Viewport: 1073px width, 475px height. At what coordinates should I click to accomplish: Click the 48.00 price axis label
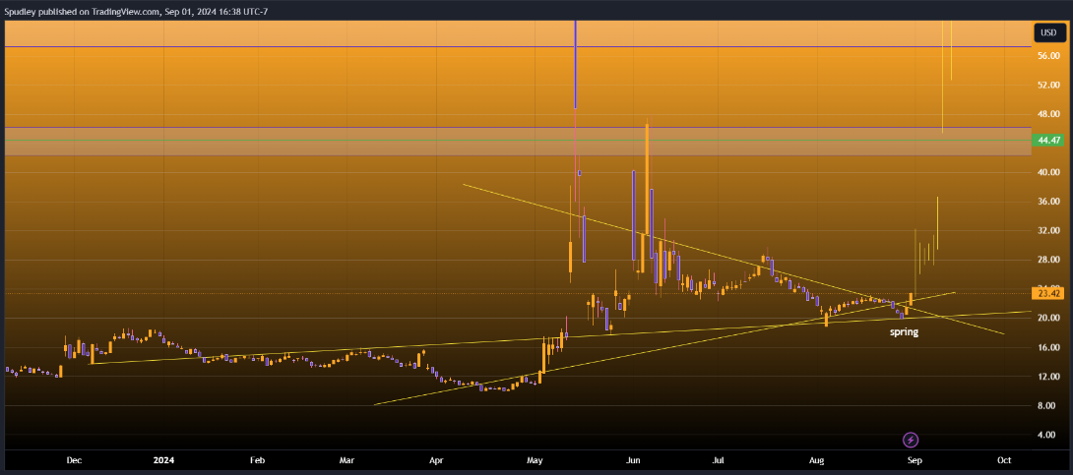click(1049, 114)
